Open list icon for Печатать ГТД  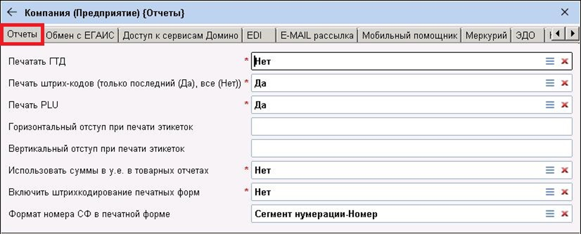[550, 61]
